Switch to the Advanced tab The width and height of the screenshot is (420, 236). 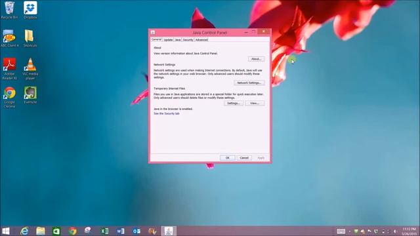pos(201,39)
